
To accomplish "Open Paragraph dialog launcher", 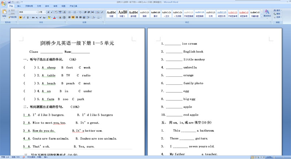I will [103, 22].
